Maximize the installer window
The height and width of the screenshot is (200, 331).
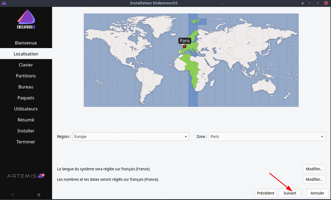(318, 3)
